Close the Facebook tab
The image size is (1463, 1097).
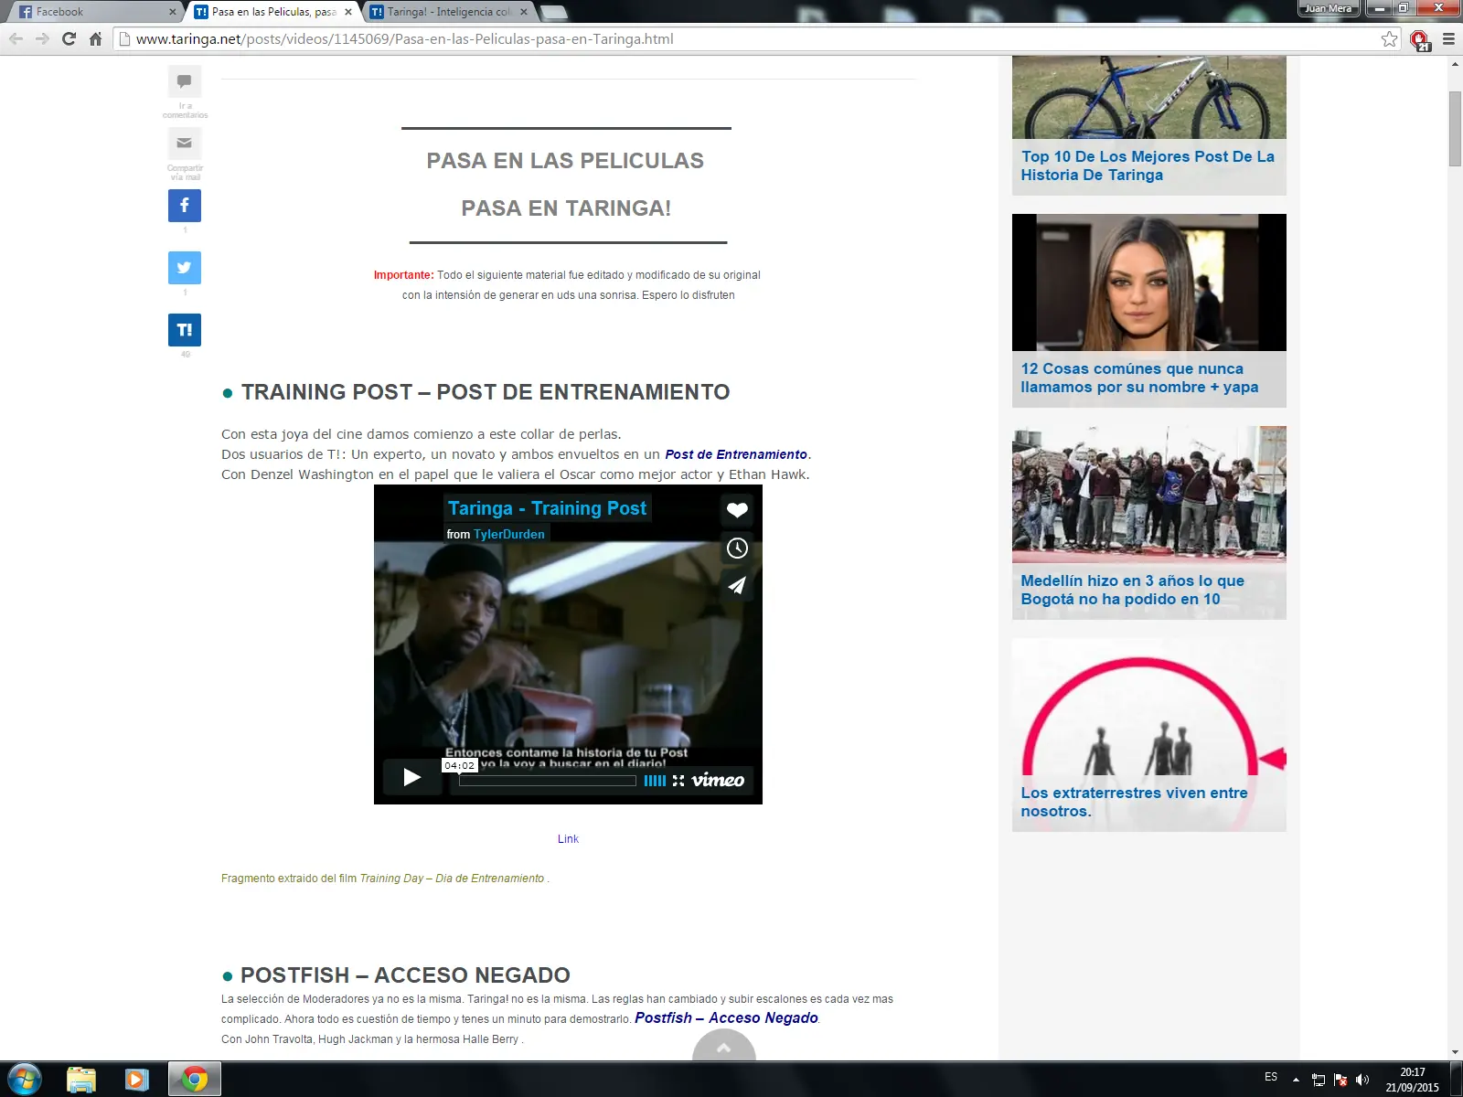point(172,12)
